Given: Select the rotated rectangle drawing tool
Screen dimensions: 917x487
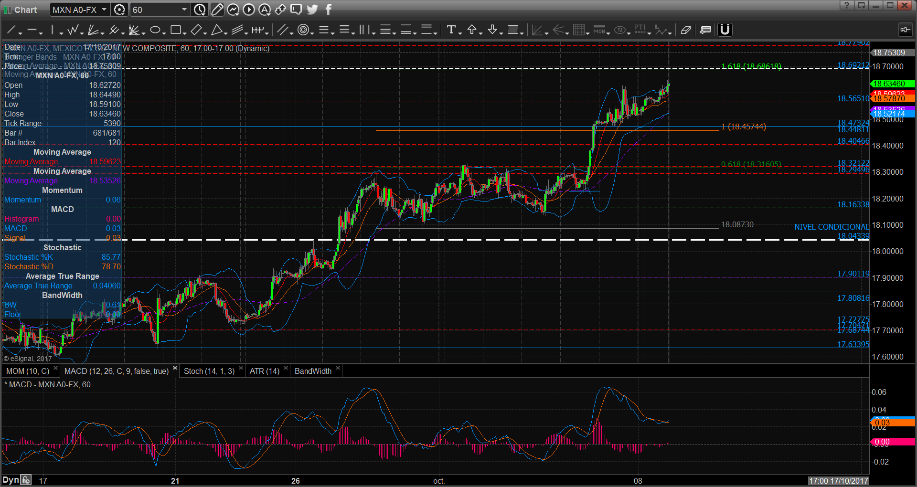Looking at the screenshot, I should point(196,30).
